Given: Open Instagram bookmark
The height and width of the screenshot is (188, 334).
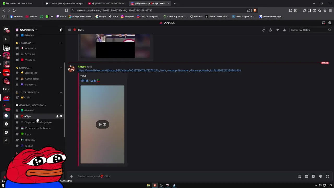Looking at the screenshot, I should pos(127,16).
